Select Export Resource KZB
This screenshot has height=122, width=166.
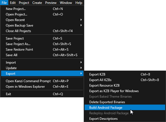click(125, 85)
